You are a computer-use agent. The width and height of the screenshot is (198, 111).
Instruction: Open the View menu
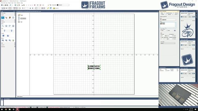(6, 3)
